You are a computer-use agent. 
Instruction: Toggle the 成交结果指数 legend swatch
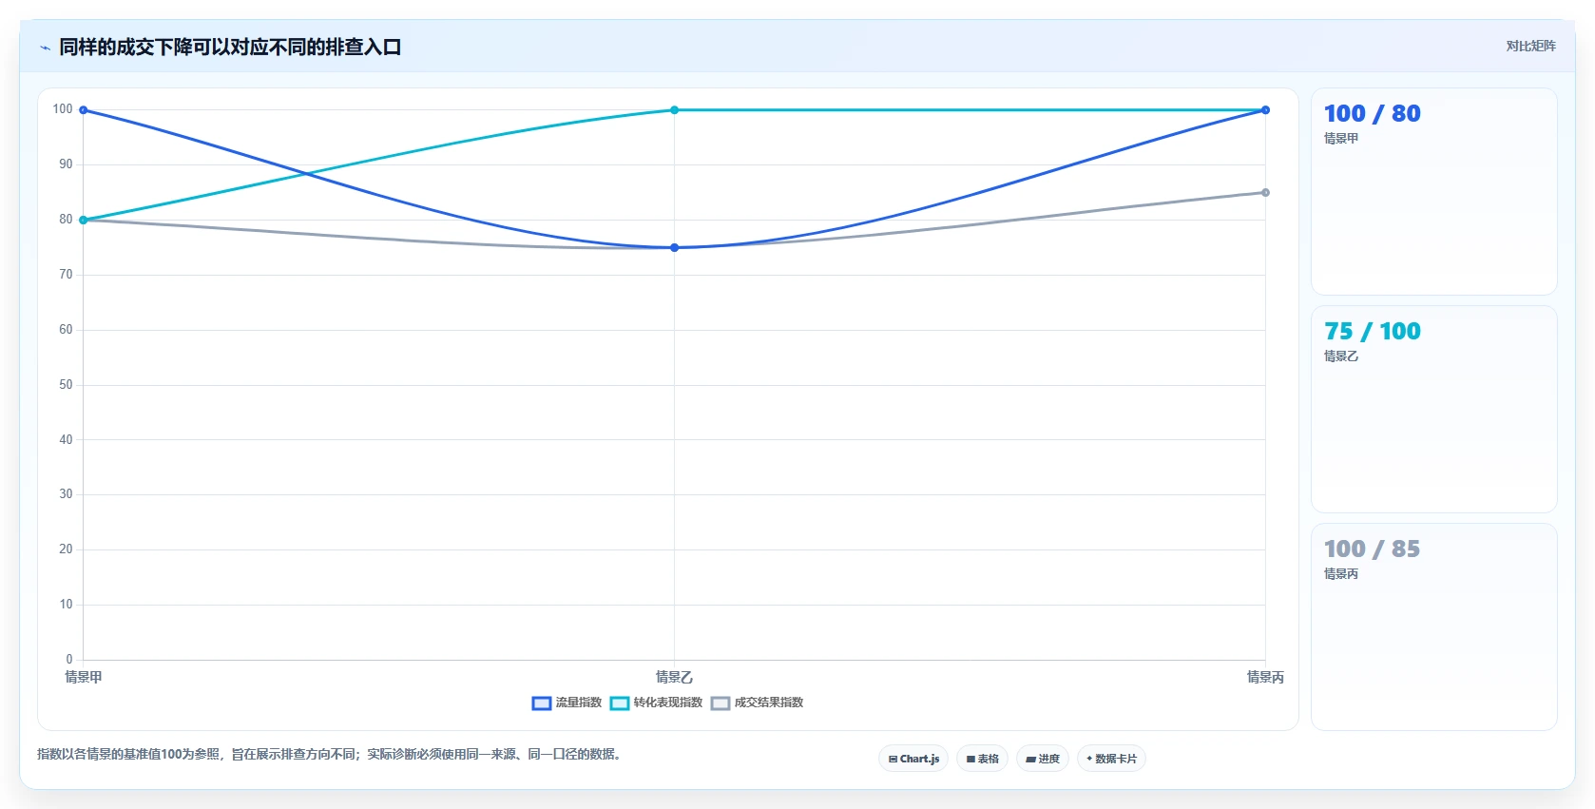pyautogui.click(x=721, y=703)
